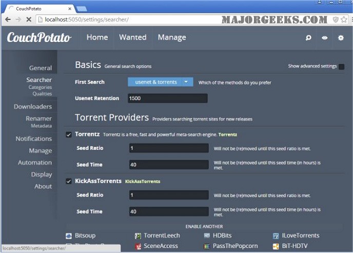Select the usenet & torrents option button
The height and width of the screenshot is (253, 353).
156,82
